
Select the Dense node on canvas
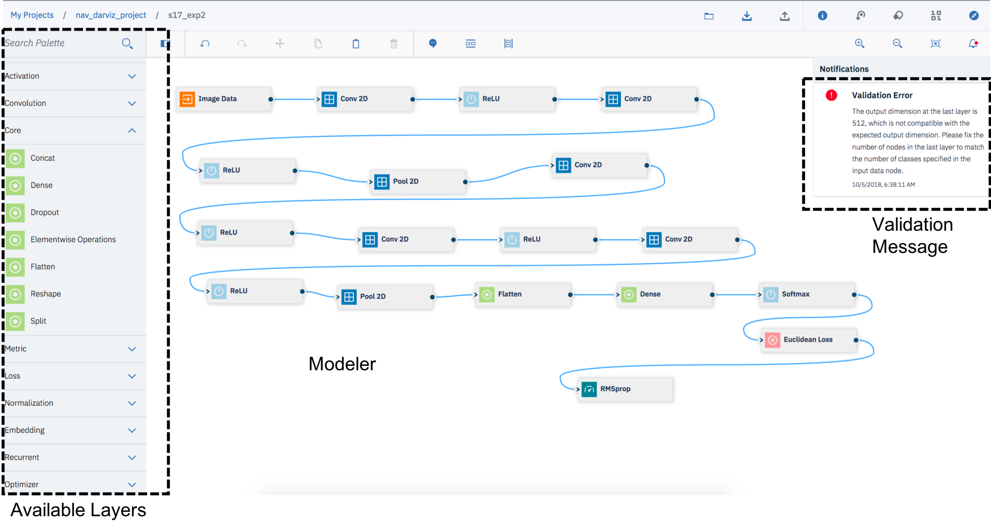(x=666, y=294)
